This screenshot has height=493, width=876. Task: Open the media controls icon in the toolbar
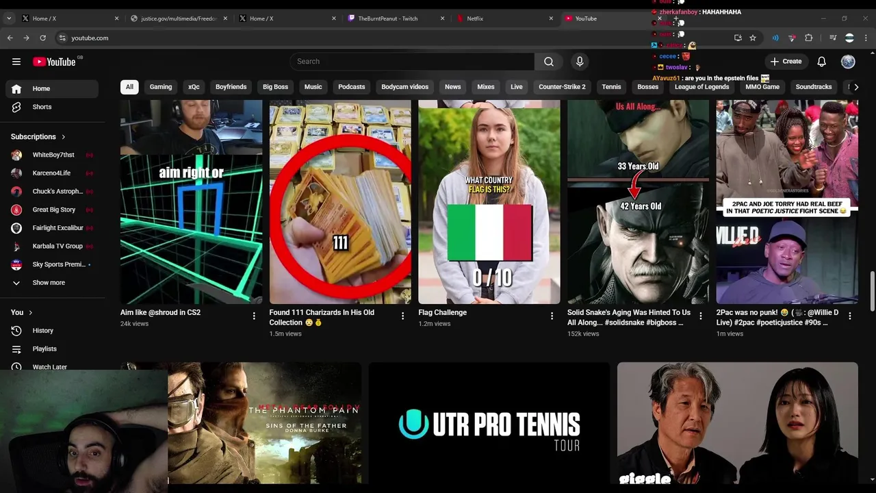click(833, 38)
